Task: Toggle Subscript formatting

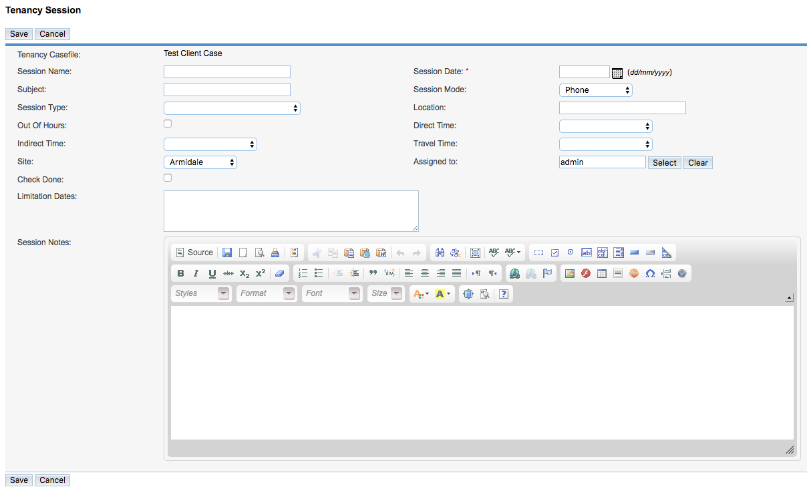Action: (x=245, y=273)
